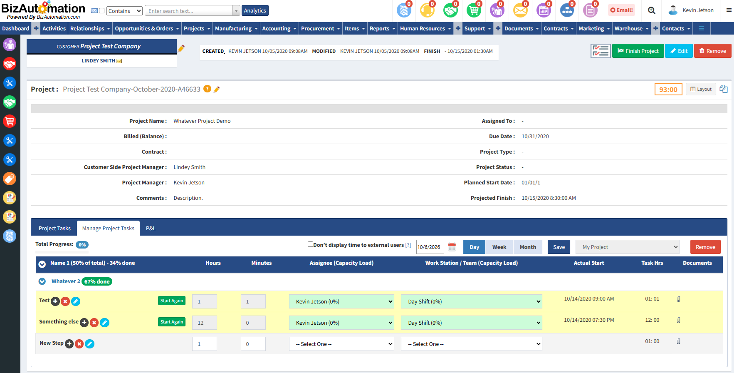Open the Human Resources menu
The height and width of the screenshot is (373, 734).
[x=425, y=28]
